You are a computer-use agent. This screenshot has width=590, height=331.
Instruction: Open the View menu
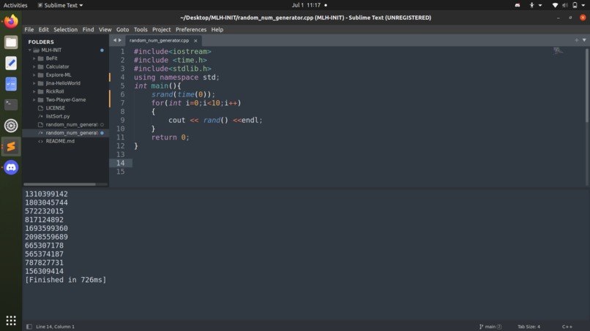(x=105, y=29)
